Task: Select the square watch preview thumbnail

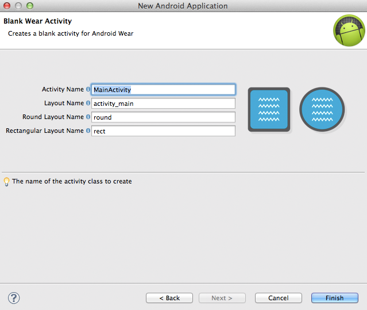Action: 269,109
